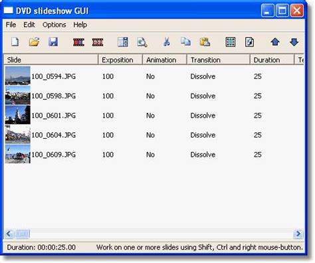This screenshot has height=263, width=315.
Task: Click Duration 25 of 100_0604.JPG
Action: [258, 135]
